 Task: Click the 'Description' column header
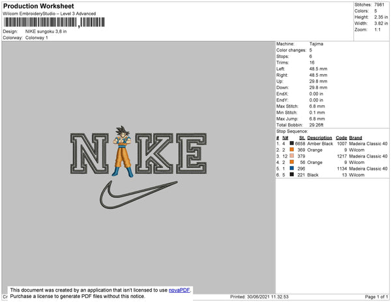click(319, 137)
